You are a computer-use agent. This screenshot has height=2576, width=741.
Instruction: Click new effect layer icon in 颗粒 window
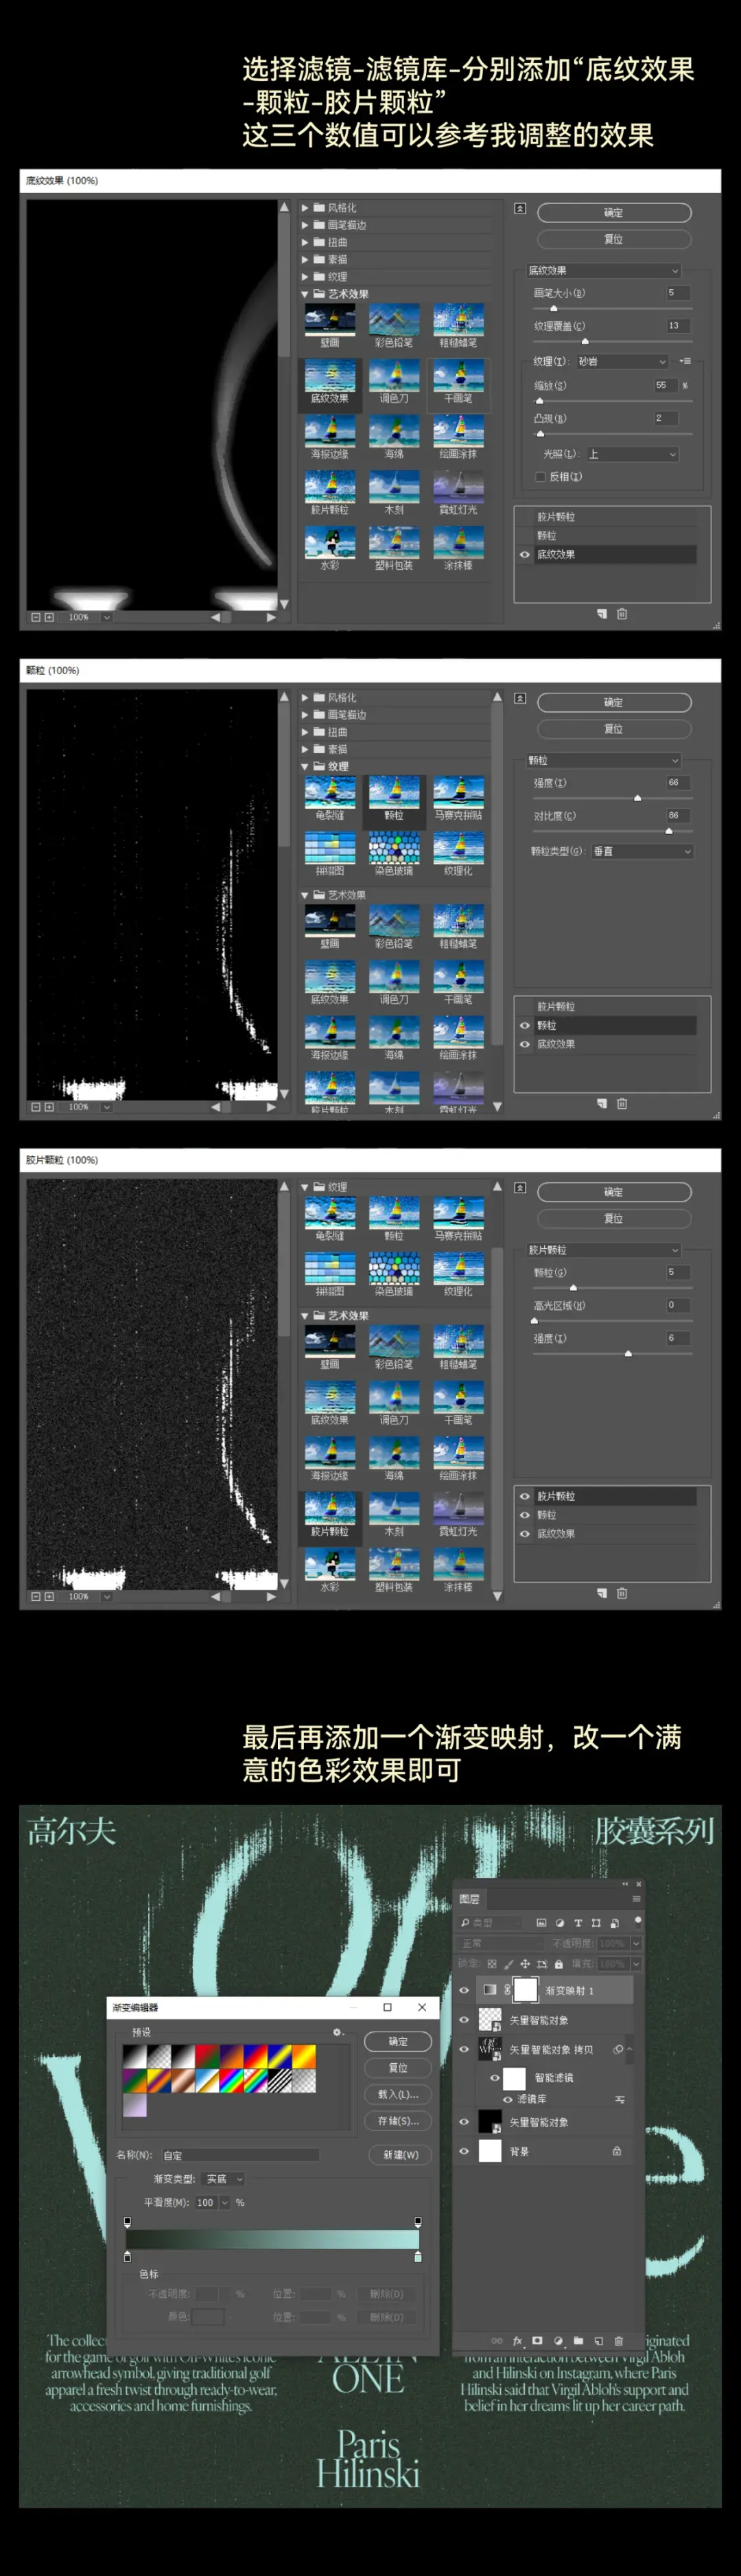(602, 1103)
